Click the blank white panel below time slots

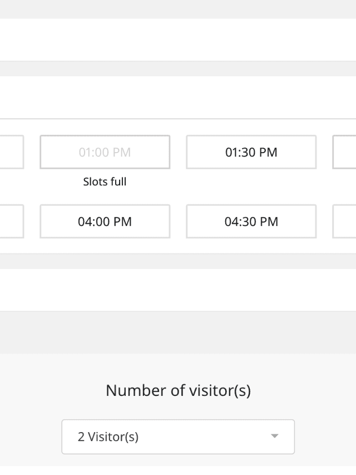(x=178, y=290)
